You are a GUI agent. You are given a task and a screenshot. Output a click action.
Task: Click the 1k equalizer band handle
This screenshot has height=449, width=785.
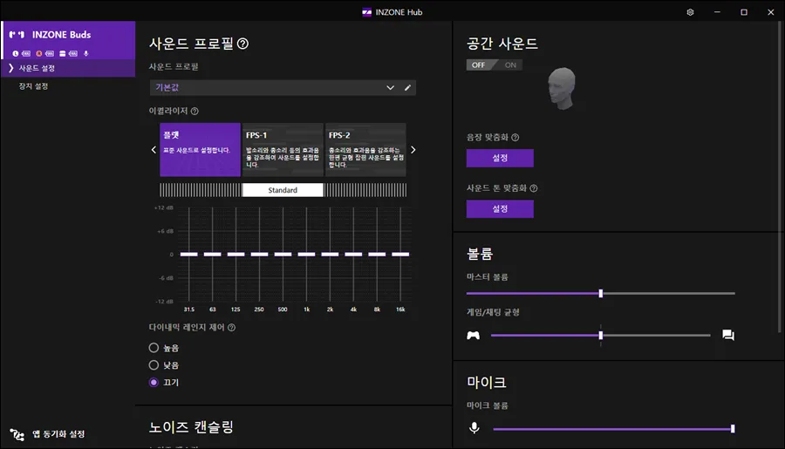pyautogui.click(x=306, y=255)
